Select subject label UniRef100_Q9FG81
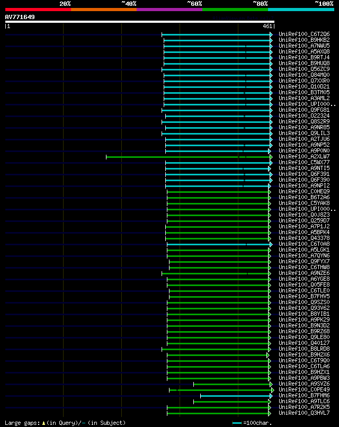The width and height of the screenshot is (339, 427). 304,110
